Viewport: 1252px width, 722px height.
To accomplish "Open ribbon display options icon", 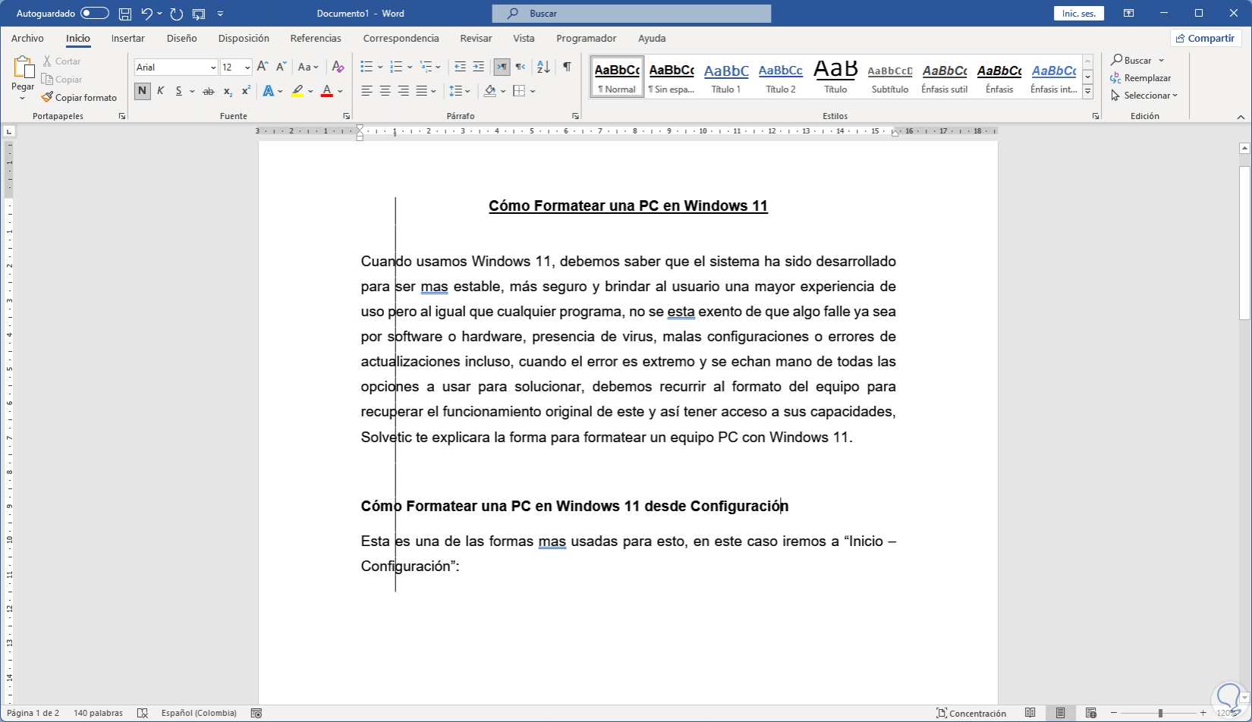I will point(1129,14).
